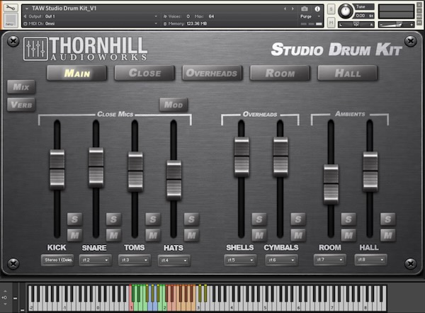Mute the Cymbals overhead channel

[x=298, y=235]
